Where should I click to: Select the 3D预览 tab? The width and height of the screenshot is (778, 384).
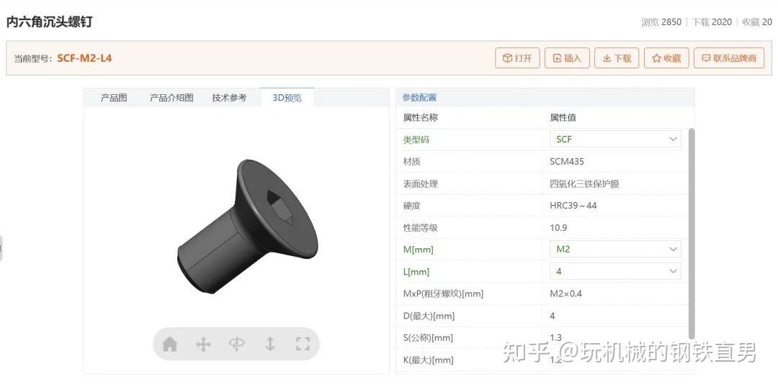[287, 98]
